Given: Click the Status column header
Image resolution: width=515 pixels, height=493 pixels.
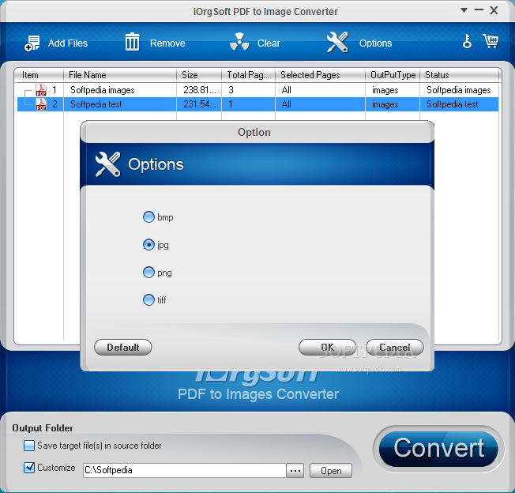Looking at the screenshot, I should coord(460,75).
